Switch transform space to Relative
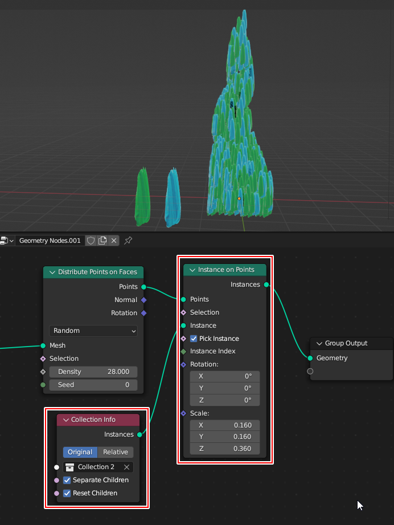 [115, 452]
